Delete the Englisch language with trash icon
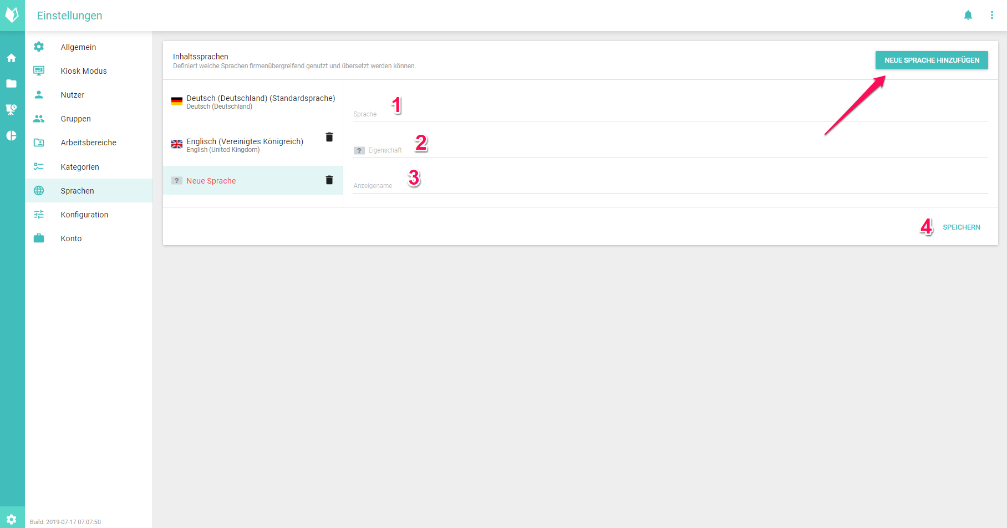 pos(329,137)
